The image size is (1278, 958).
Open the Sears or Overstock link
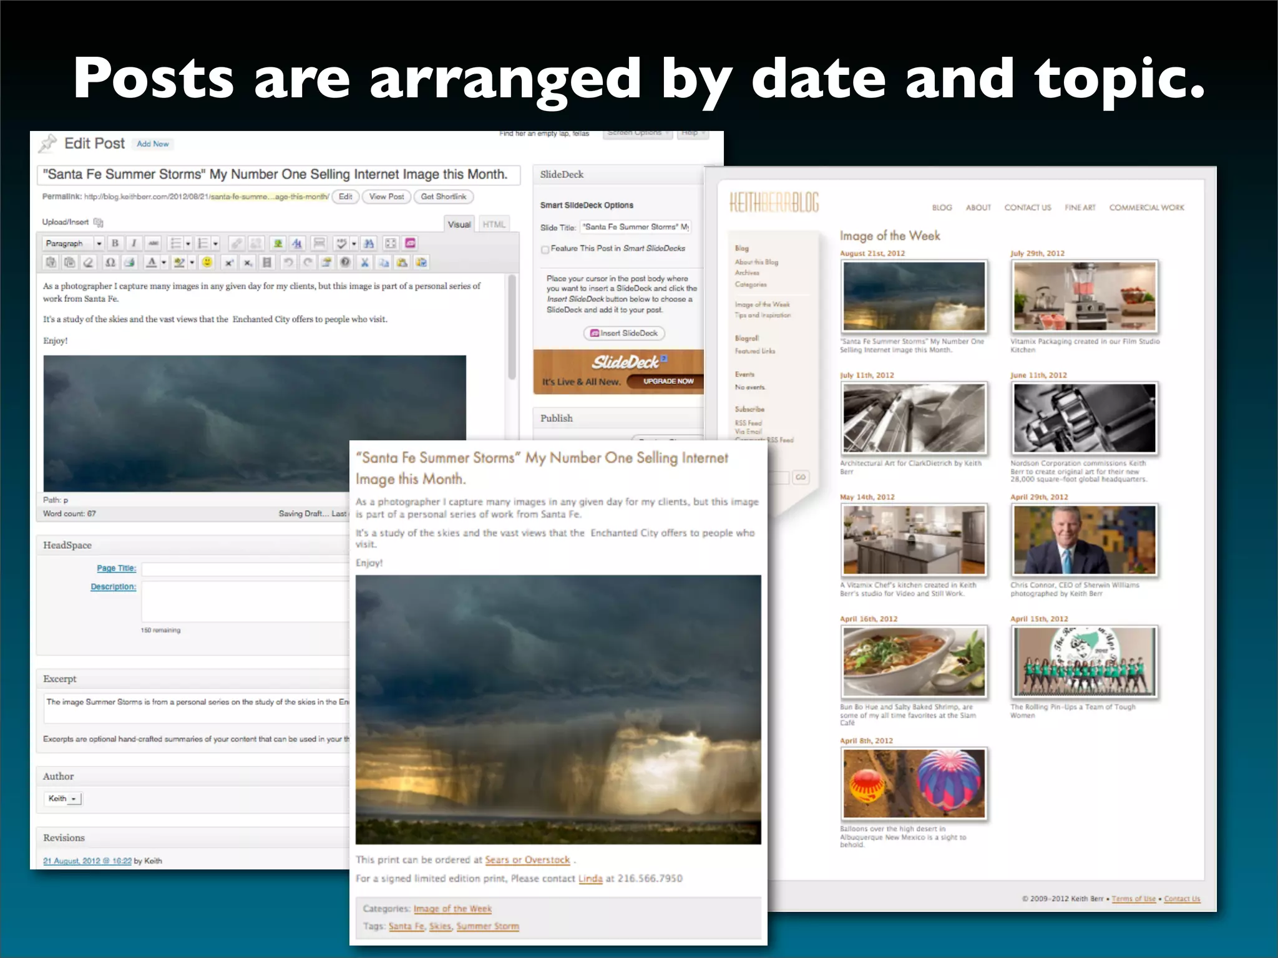(x=527, y=859)
